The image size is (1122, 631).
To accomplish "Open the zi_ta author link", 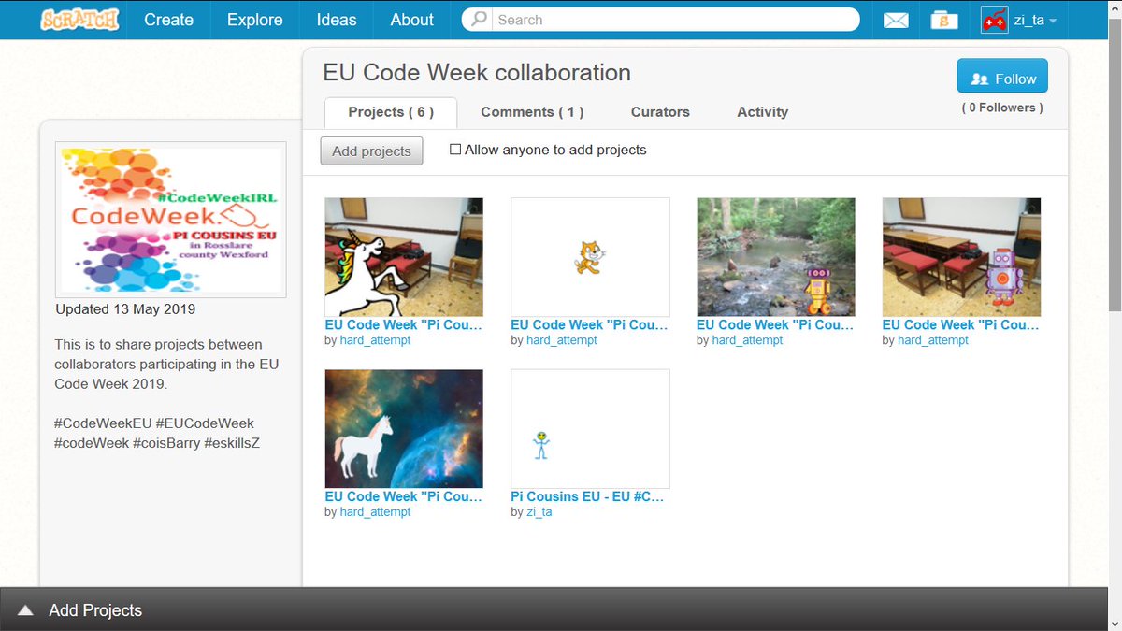I will tap(539, 512).
